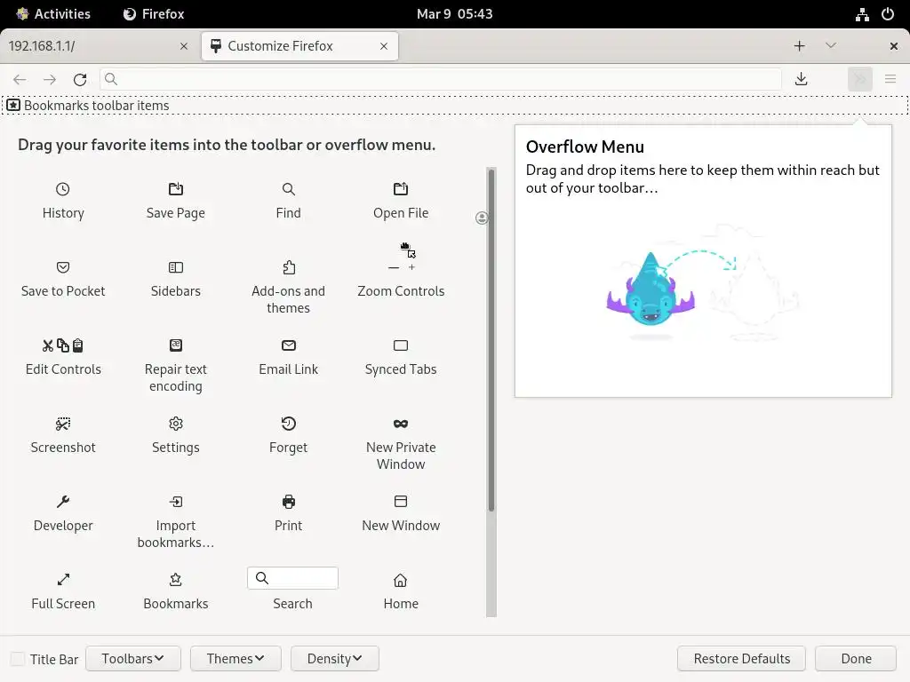Select the Import bookmarks icon

click(176, 502)
